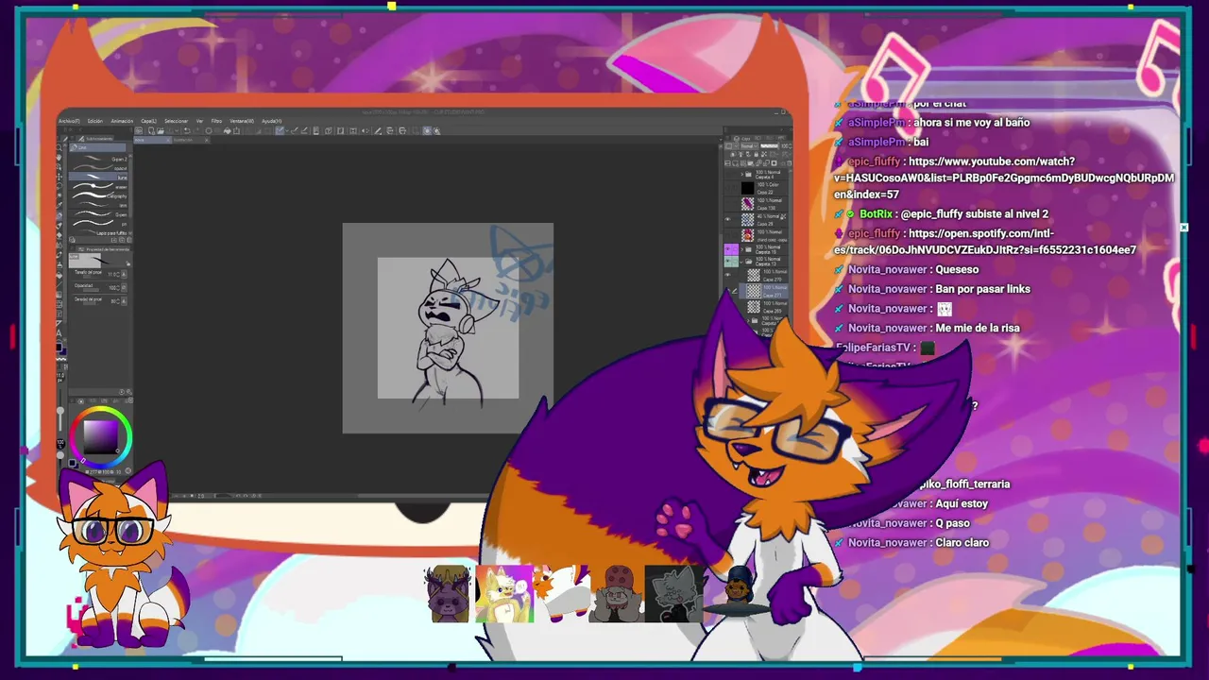Click the Tamaño del pincel slider

coord(89,277)
